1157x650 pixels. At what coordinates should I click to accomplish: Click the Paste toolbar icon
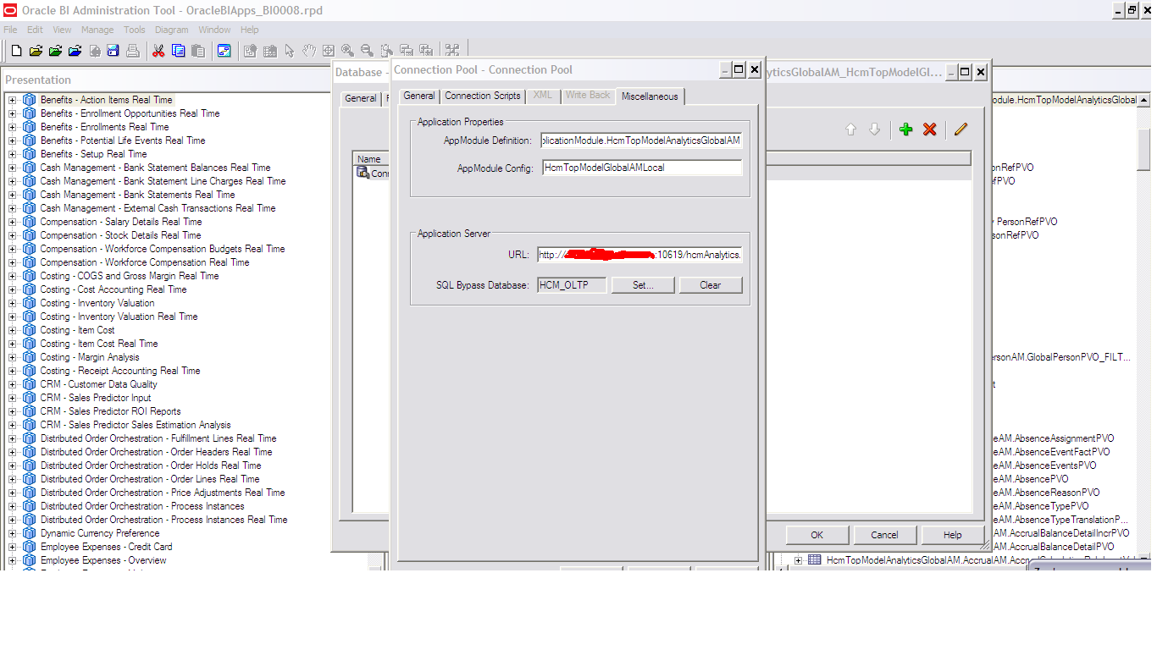click(198, 49)
